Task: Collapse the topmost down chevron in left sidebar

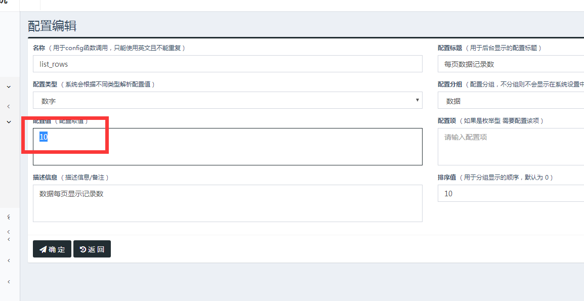Action: pos(9,87)
